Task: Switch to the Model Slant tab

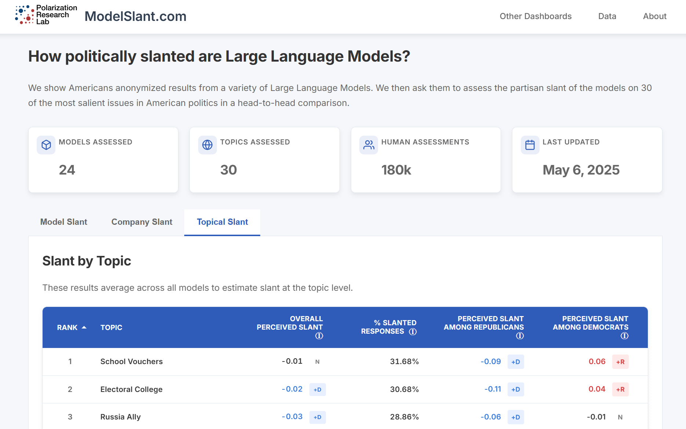Action: pos(64,222)
